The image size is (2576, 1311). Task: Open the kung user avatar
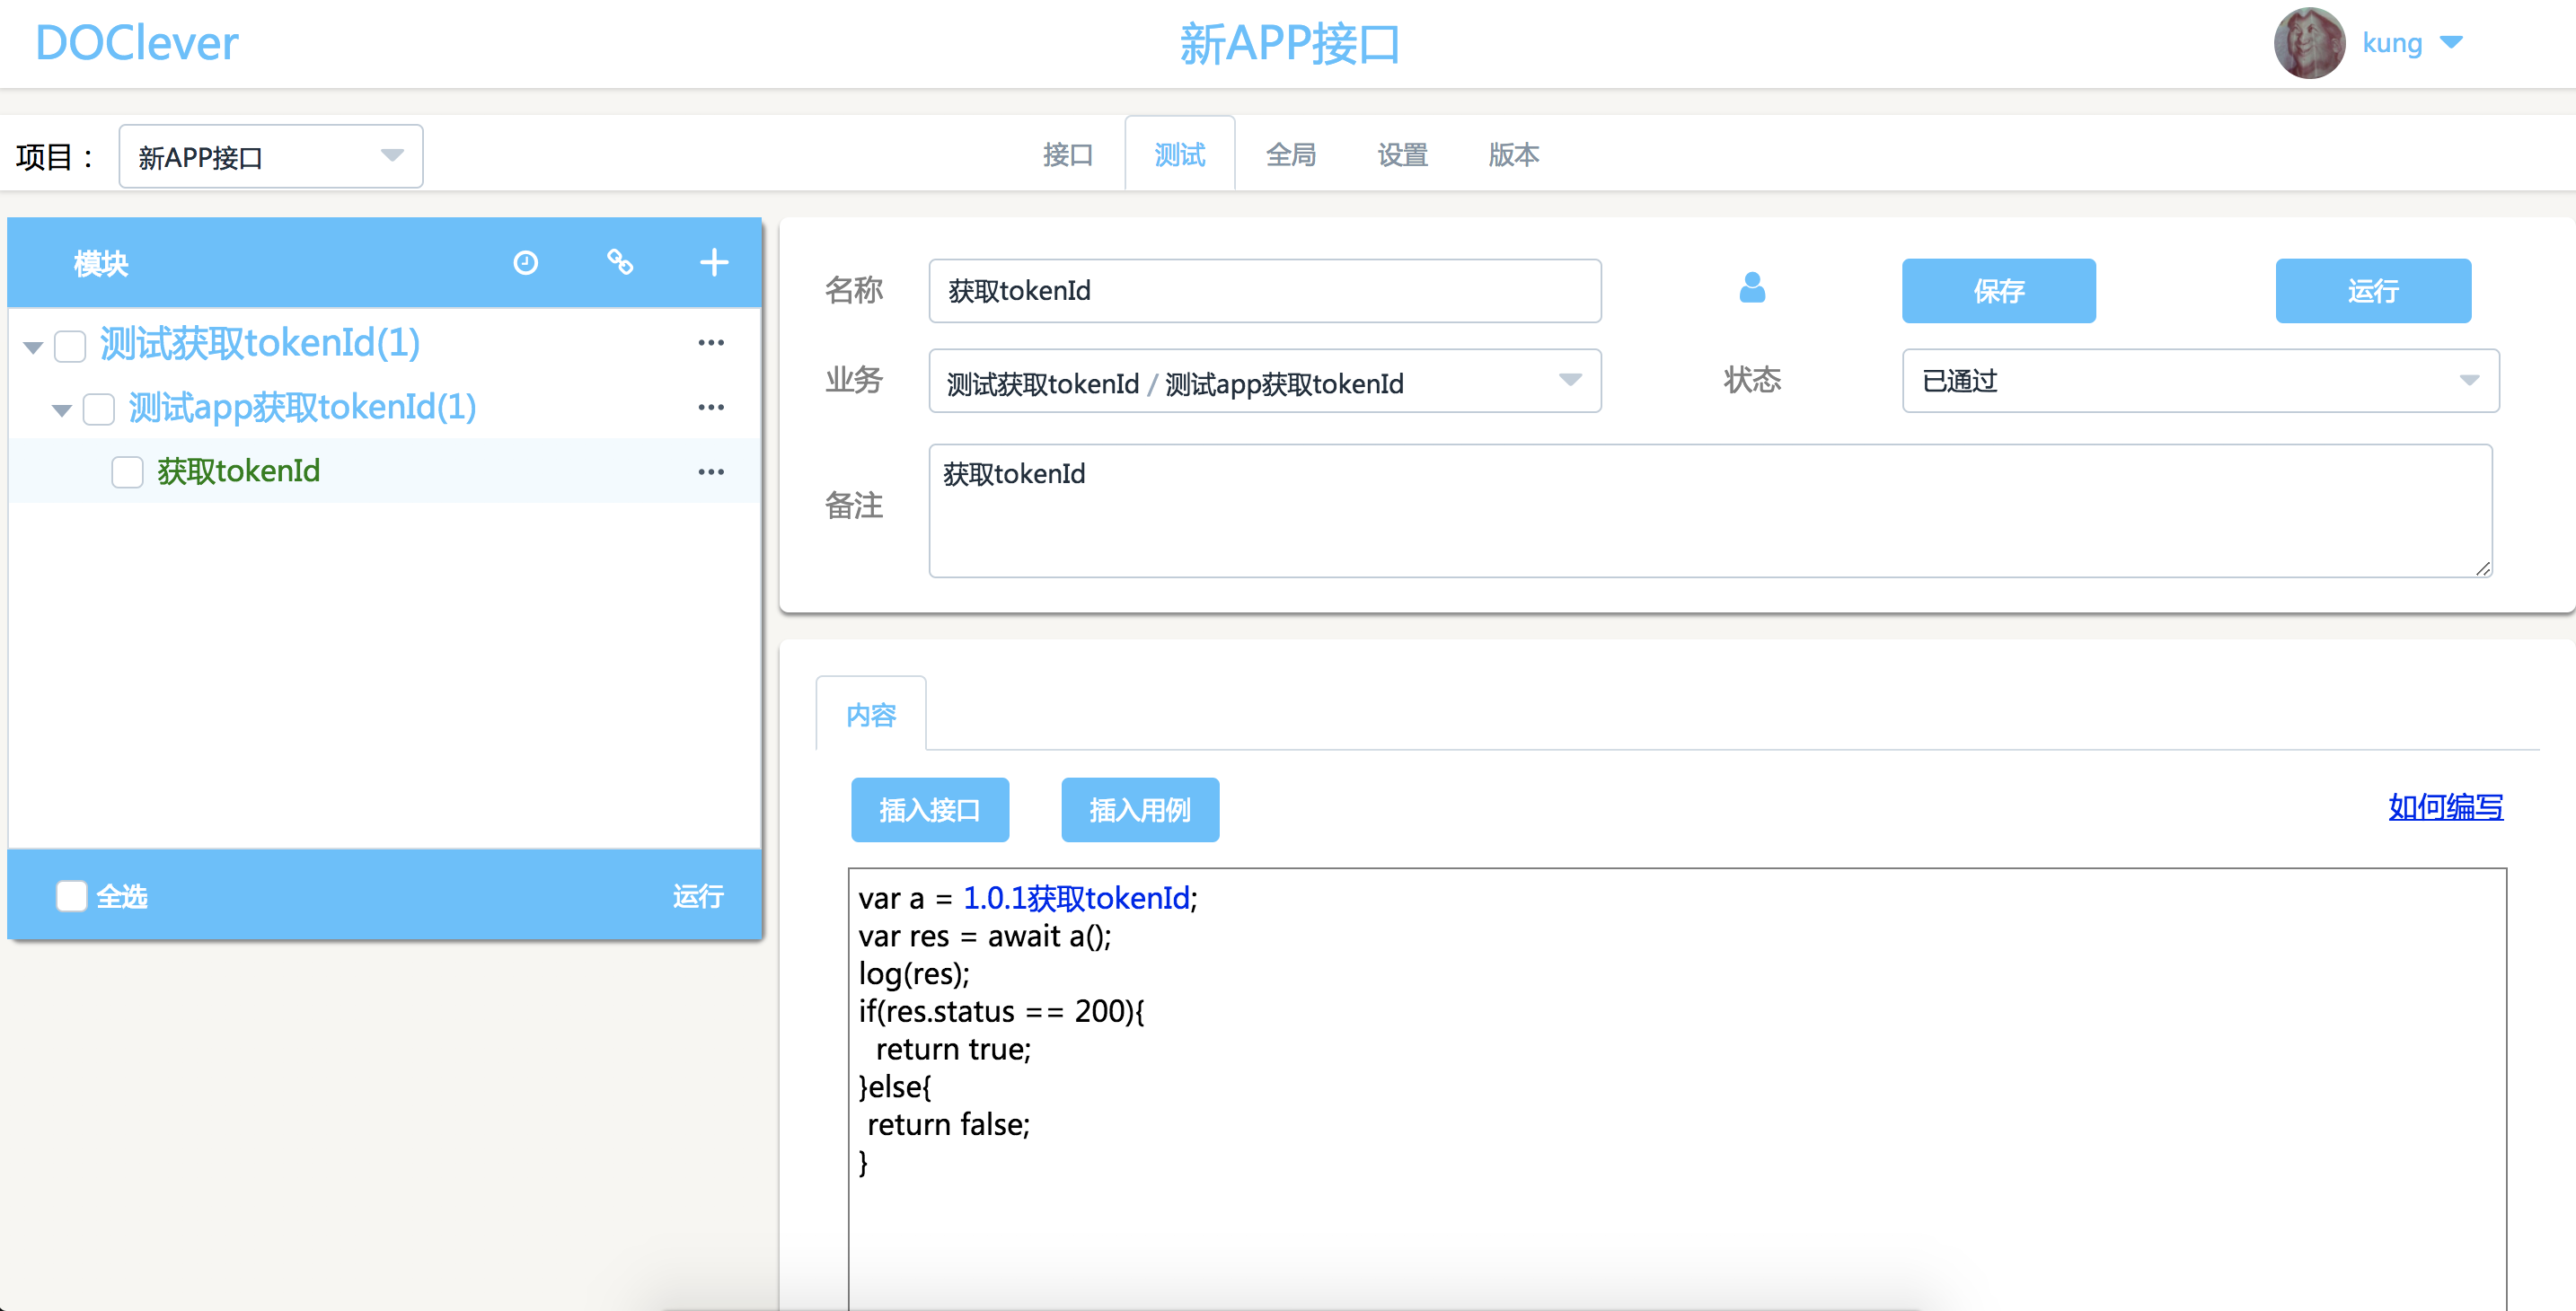[2308, 43]
